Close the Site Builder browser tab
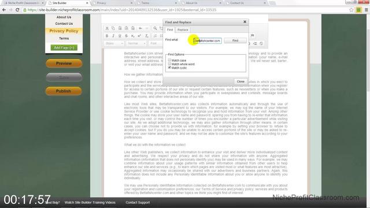This screenshot has height=208, width=370. click(x=87, y=3)
